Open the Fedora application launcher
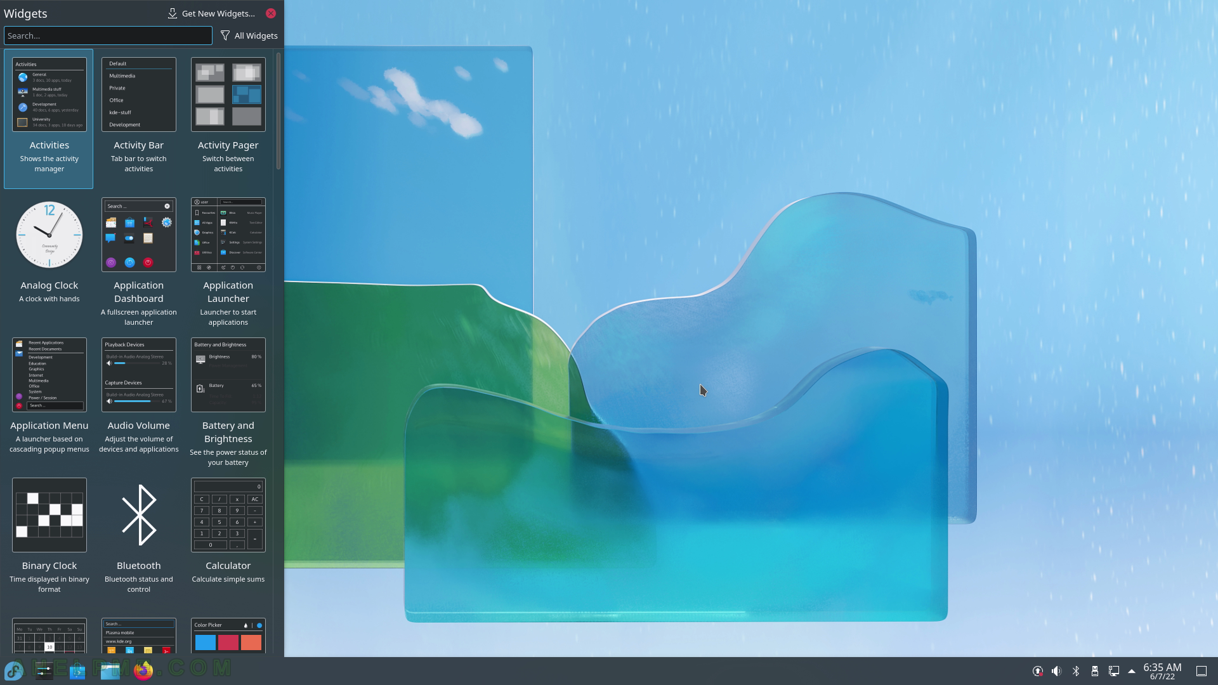 click(14, 671)
